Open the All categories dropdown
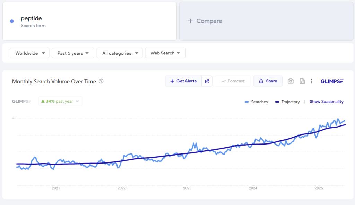 (120, 53)
